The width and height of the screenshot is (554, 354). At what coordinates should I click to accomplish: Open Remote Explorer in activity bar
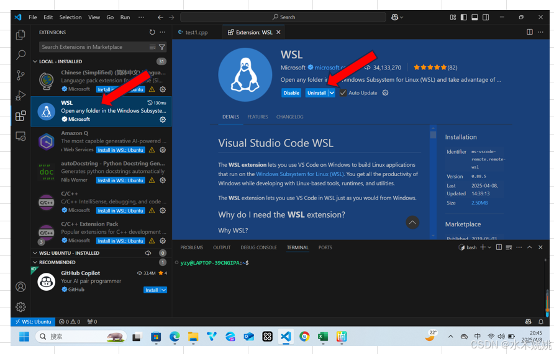20,136
